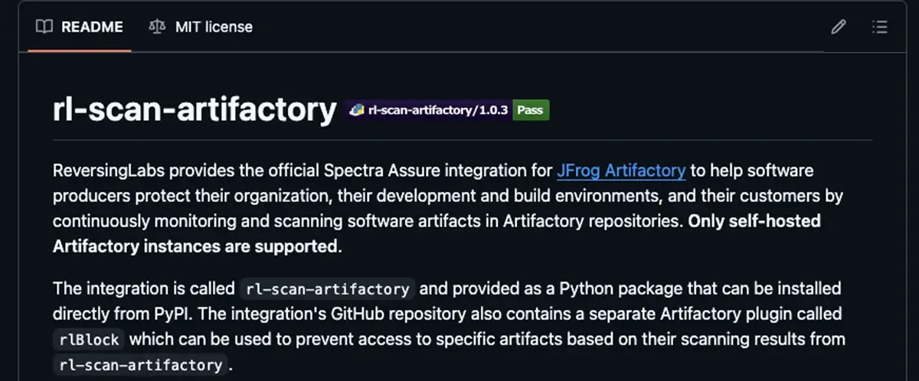Open the outline list icon
Viewport: 919px width, 381px height.
(x=879, y=28)
